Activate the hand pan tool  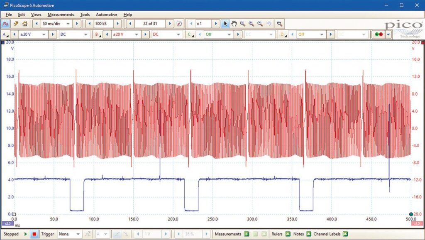click(x=234, y=23)
